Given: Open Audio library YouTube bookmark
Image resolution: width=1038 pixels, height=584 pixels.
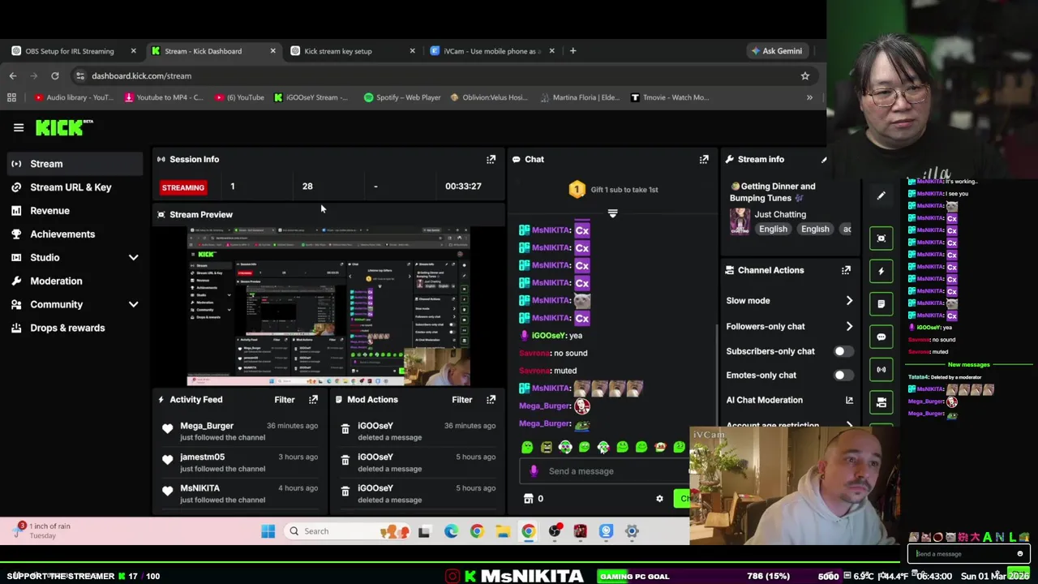Looking at the screenshot, I should [x=73, y=97].
